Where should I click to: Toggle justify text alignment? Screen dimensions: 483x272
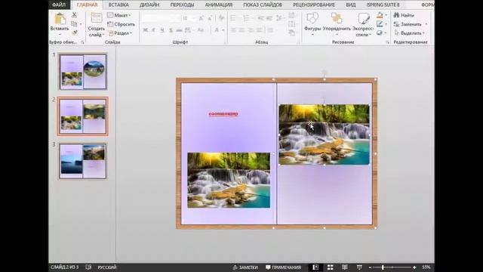(x=260, y=30)
